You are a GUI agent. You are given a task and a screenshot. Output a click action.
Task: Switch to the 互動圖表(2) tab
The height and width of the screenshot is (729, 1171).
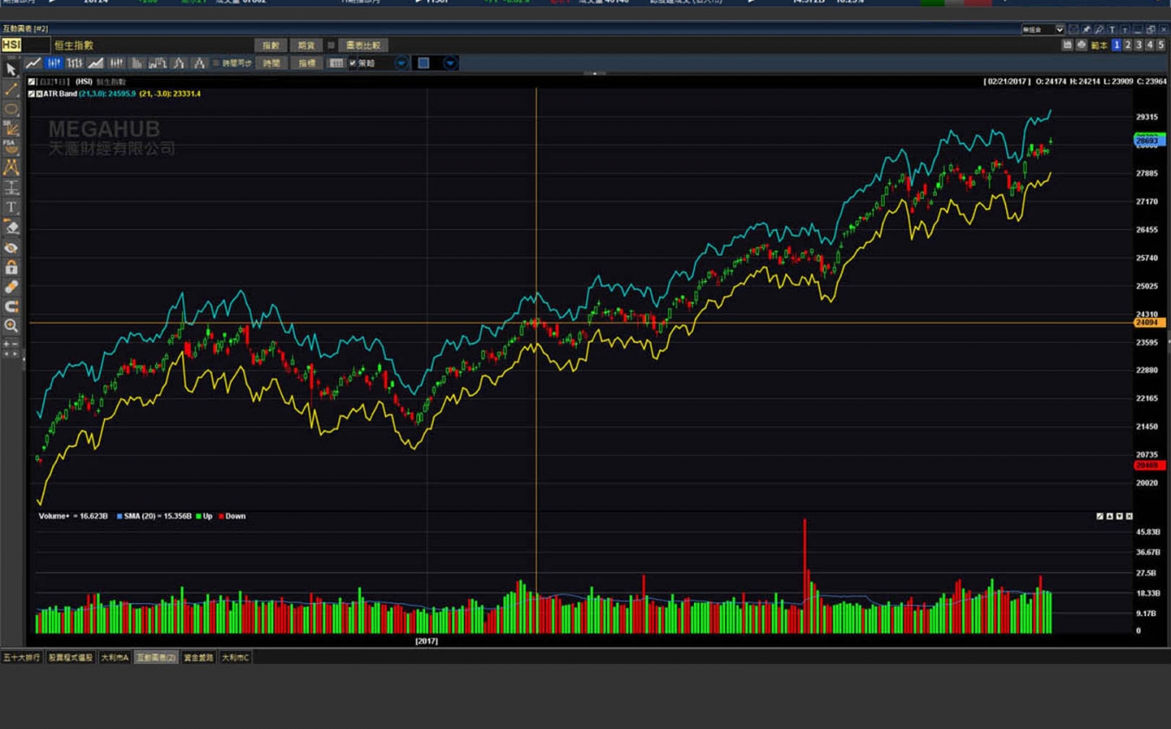coord(156,658)
